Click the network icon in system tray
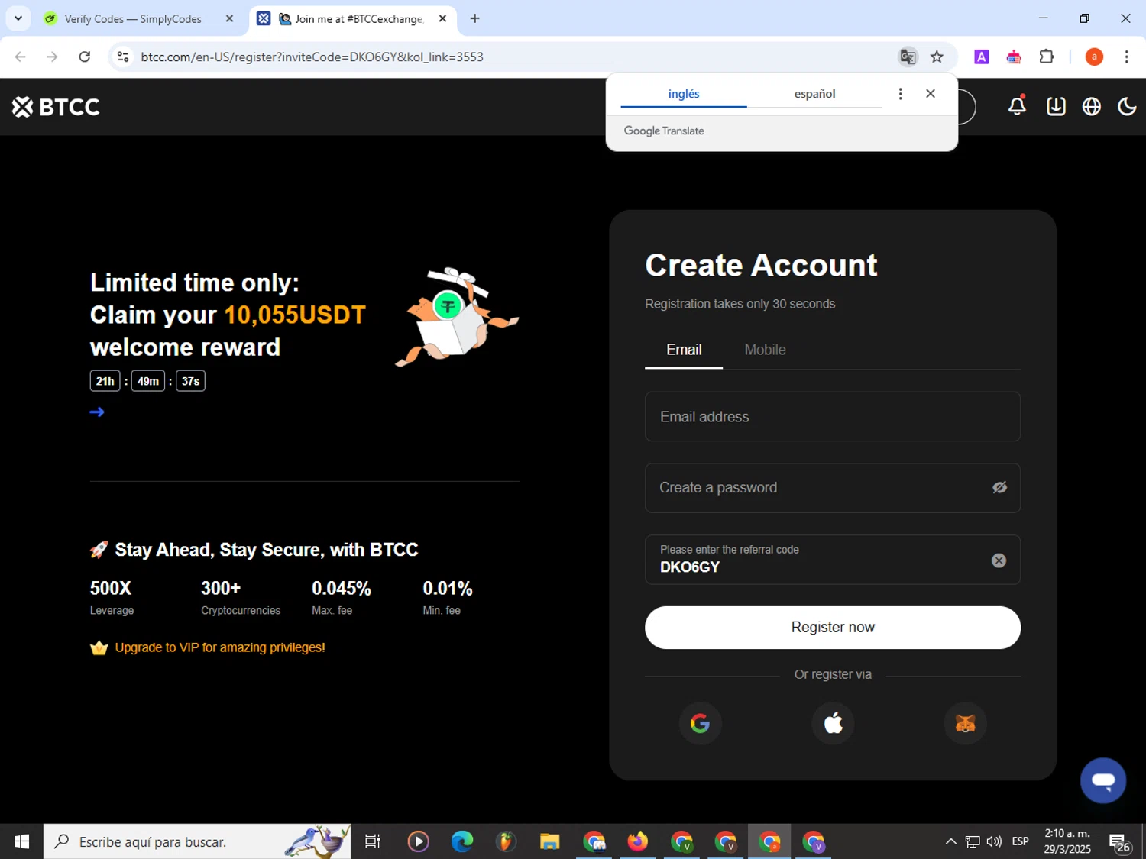This screenshot has height=859, width=1146. click(x=973, y=841)
